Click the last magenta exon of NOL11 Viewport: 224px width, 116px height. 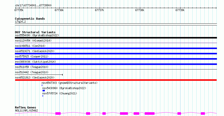203,113
